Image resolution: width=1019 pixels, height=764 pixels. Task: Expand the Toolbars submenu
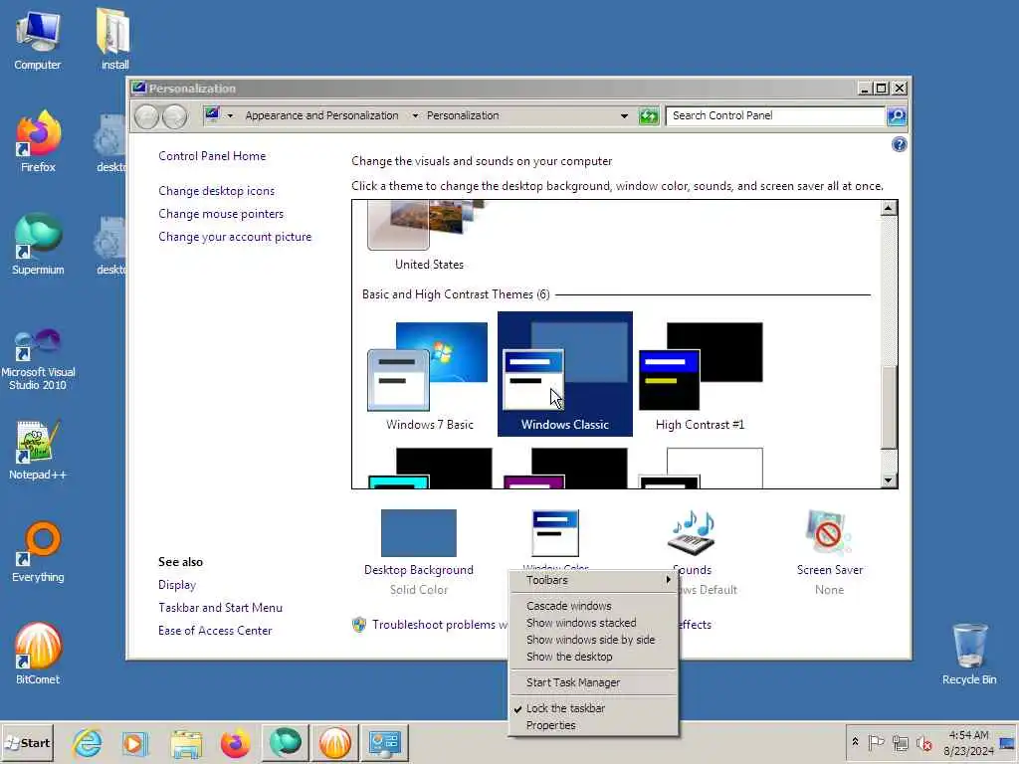click(593, 580)
